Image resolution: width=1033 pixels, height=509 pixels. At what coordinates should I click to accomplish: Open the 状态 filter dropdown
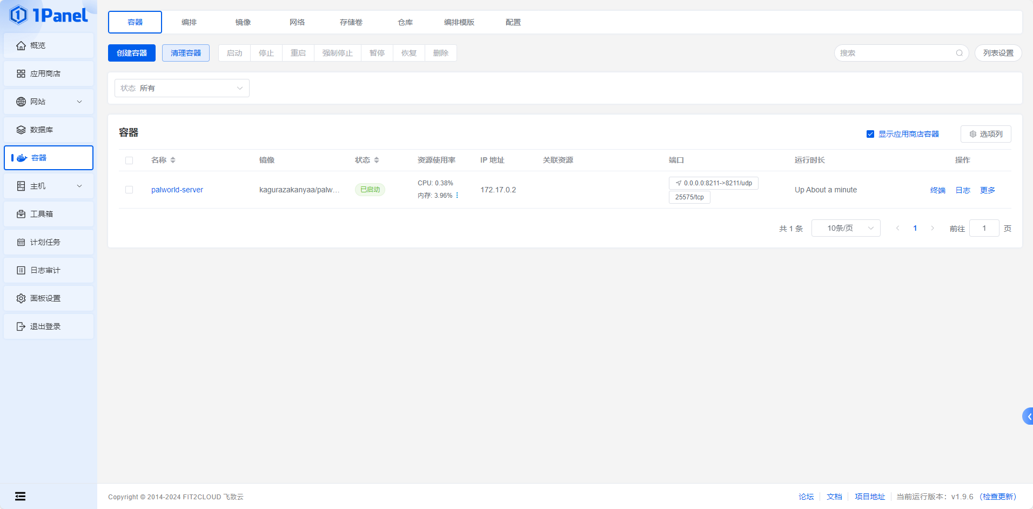click(182, 88)
